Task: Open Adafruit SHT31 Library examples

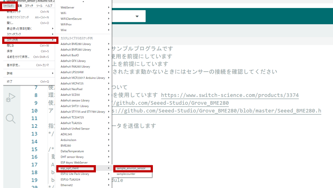Action: click(84, 106)
